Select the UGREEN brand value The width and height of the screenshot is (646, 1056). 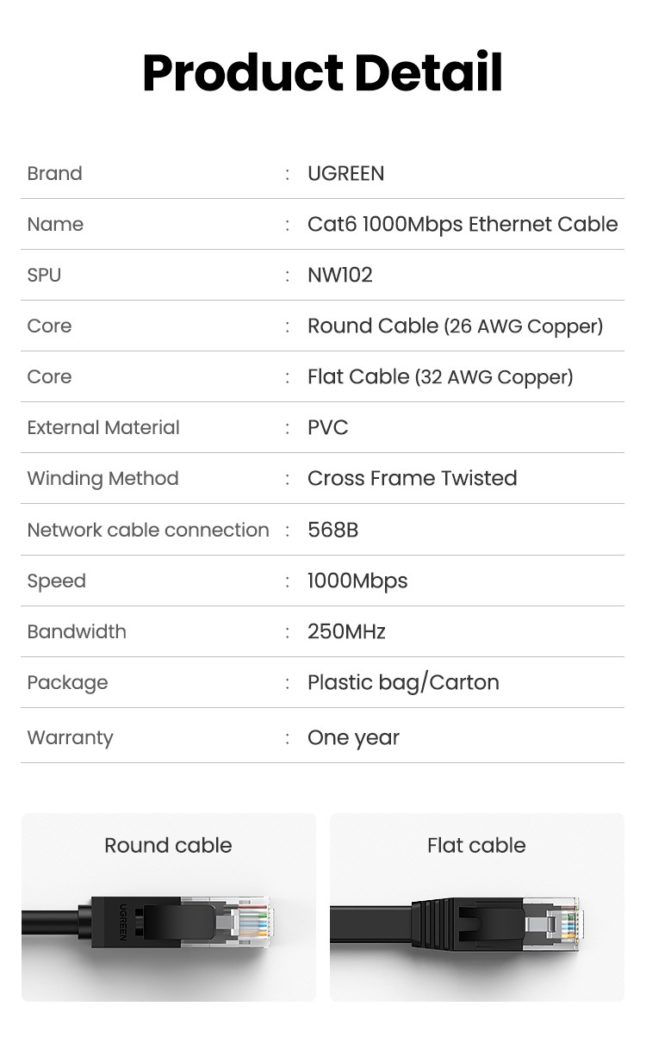tap(345, 173)
